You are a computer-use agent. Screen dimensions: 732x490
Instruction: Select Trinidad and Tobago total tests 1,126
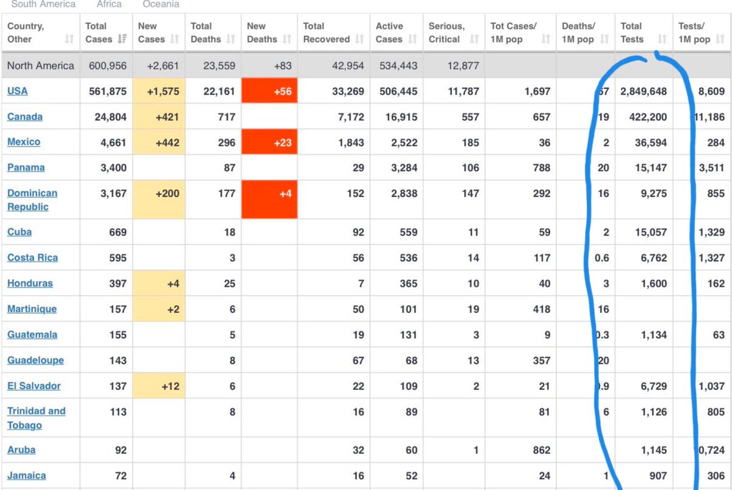[655, 412]
